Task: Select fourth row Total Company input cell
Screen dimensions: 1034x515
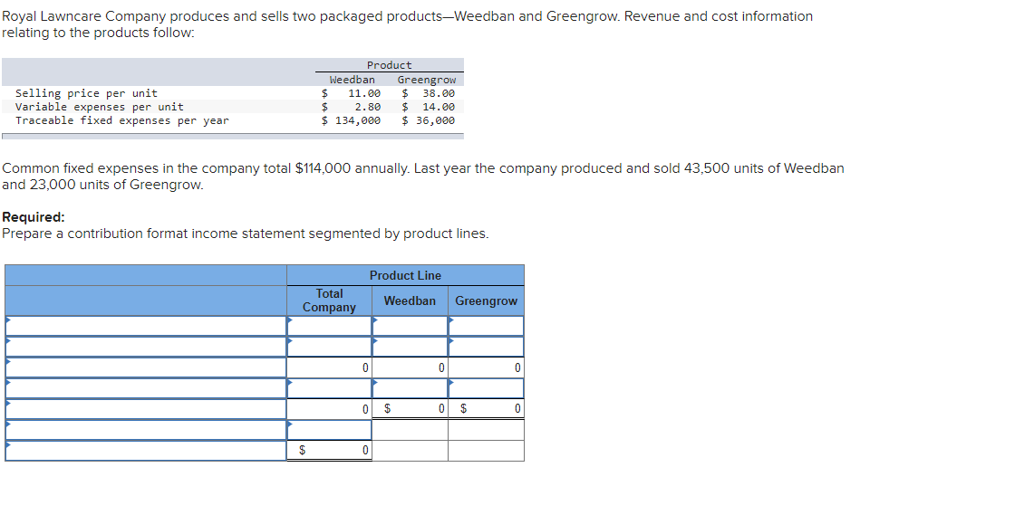Action: [x=329, y=388]
